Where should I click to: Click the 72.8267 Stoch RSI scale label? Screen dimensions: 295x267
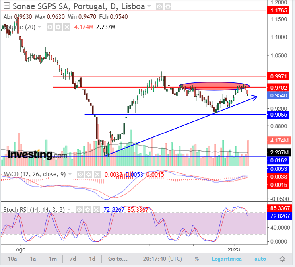tap(279, 216)
